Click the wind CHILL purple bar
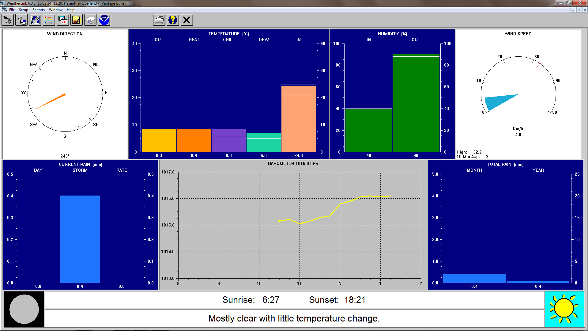This screenshot has height=331, width=588. click(x=229, y=141)
